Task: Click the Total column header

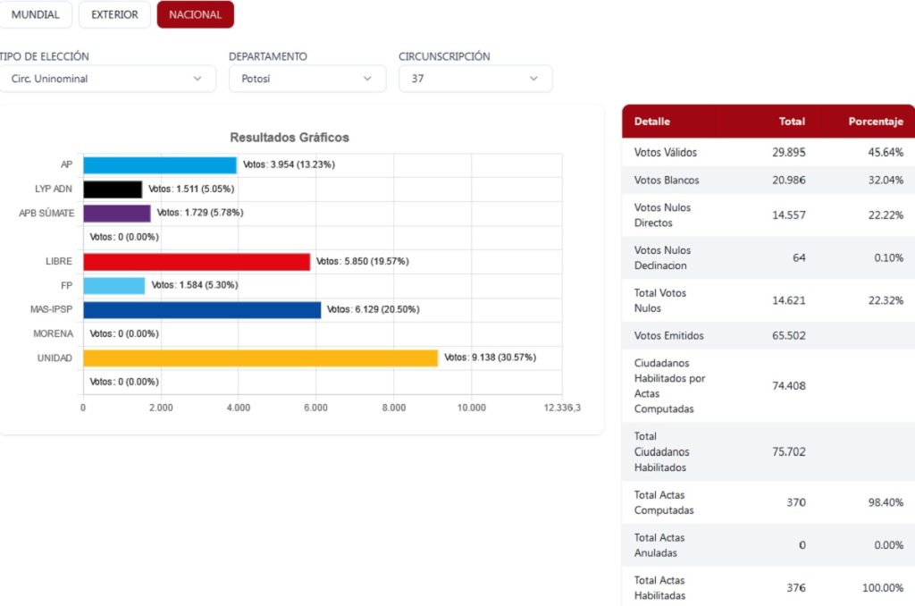Action: 791,122
